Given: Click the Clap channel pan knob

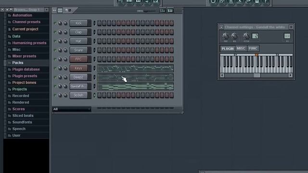Looking at the screenshot, I should [x=60, y=32].
